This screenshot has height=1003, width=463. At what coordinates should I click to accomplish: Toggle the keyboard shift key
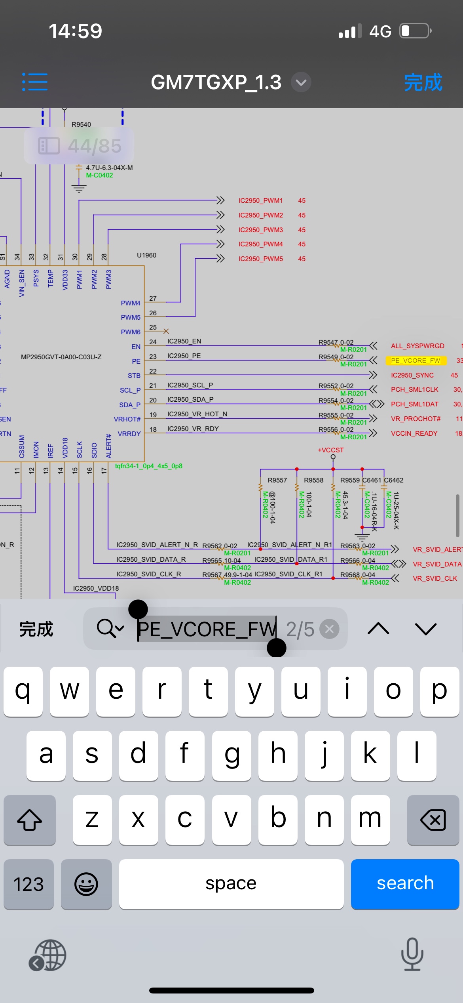click(30, 820)
